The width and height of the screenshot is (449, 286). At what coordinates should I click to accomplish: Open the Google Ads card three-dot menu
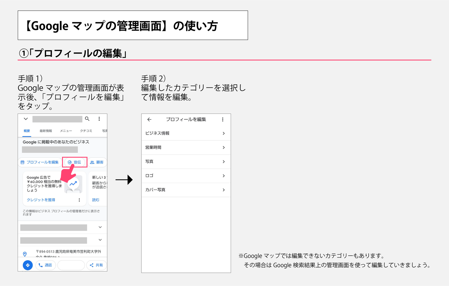click(x=79, y=200)
